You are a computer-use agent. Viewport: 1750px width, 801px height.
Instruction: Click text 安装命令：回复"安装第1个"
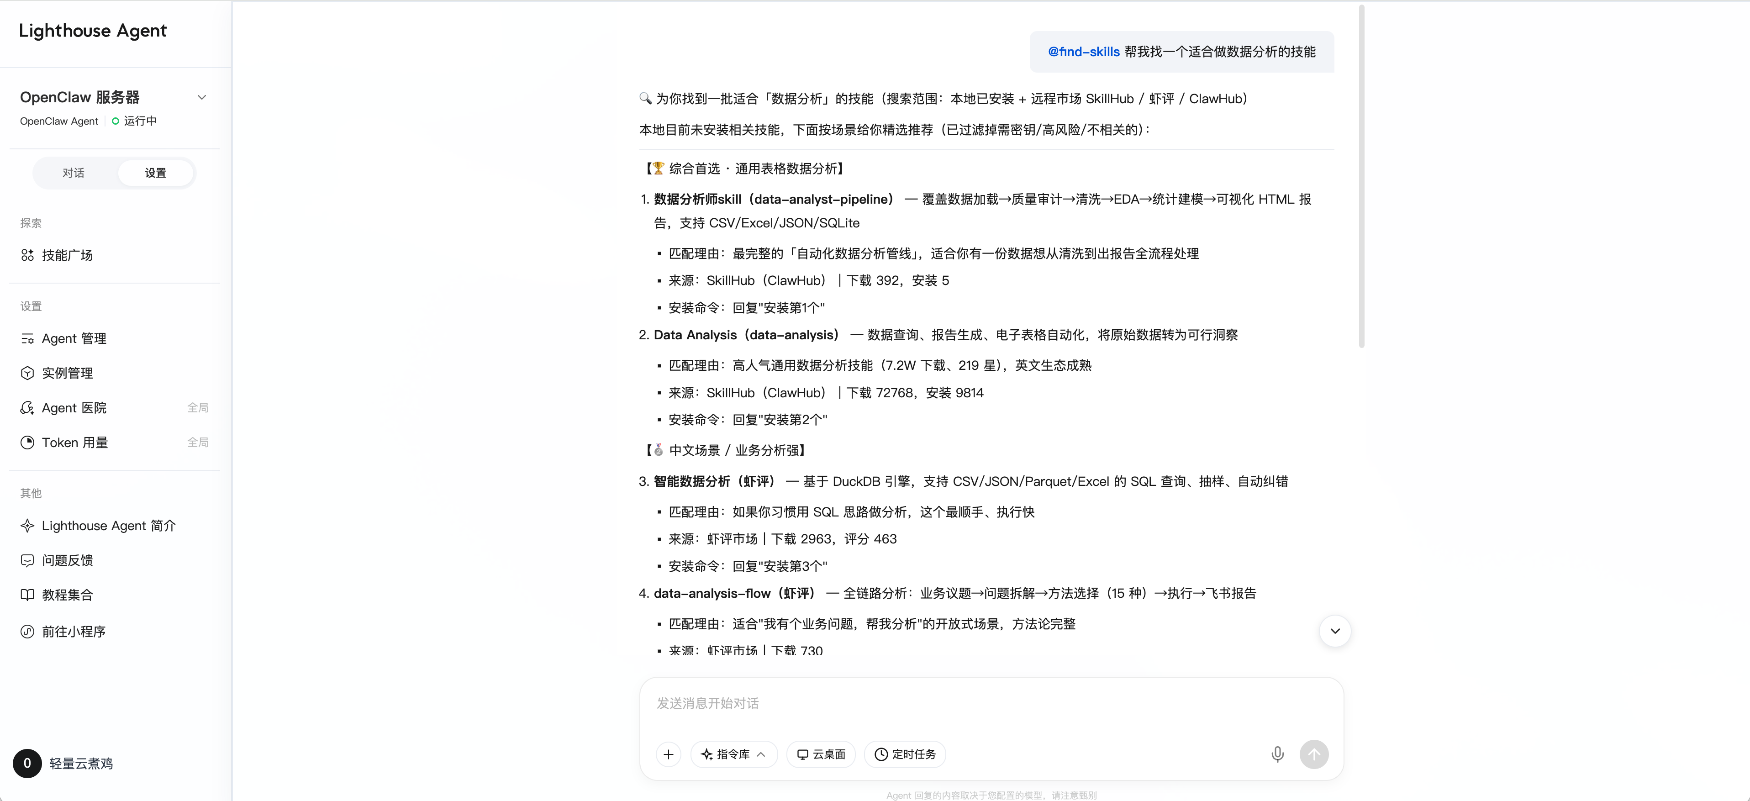[747, 308]
